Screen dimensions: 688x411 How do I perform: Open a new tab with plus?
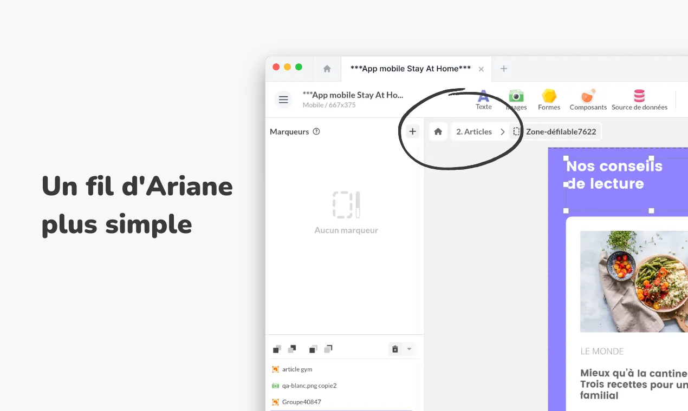tap(504, 69)
